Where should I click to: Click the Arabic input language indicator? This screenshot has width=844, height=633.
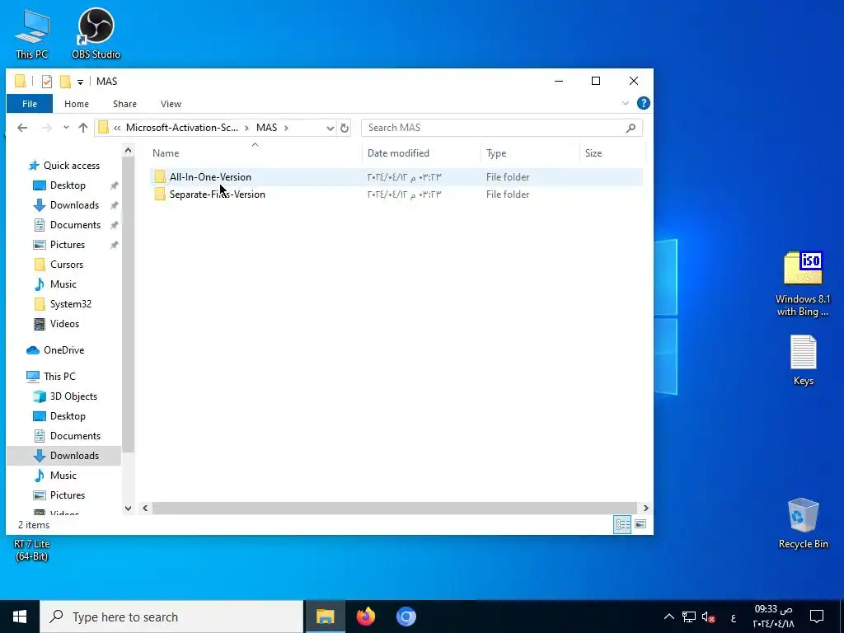pos(733,617)
